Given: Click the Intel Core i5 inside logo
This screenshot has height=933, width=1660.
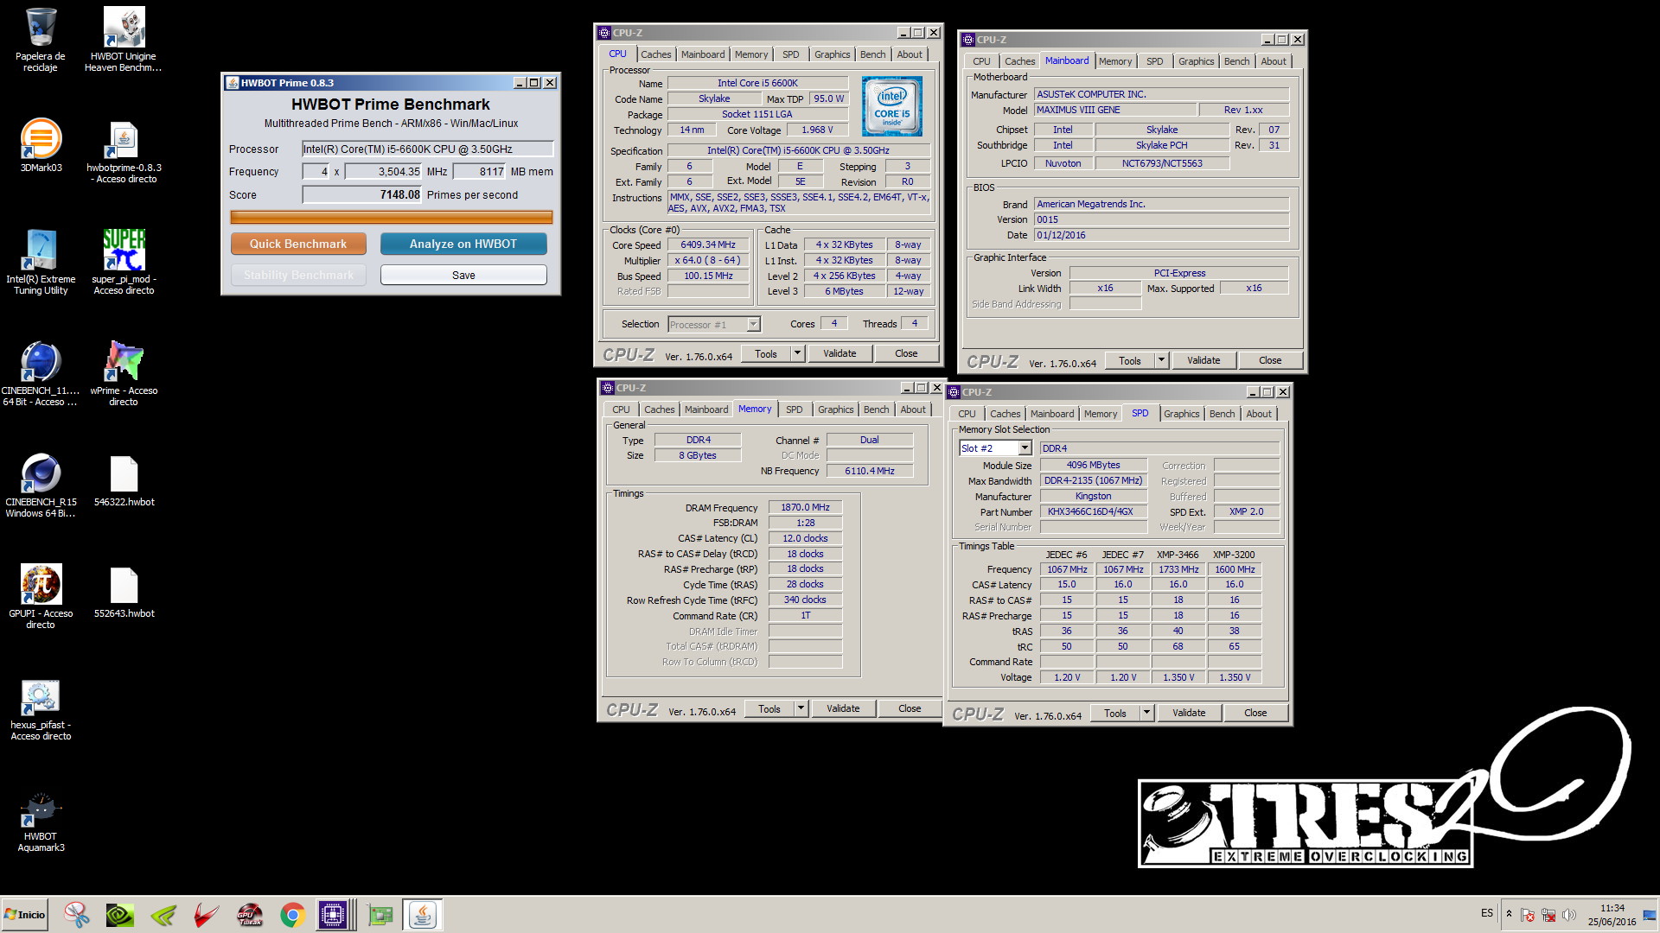Looking at the screenshot, I should [x=892, y=106].
